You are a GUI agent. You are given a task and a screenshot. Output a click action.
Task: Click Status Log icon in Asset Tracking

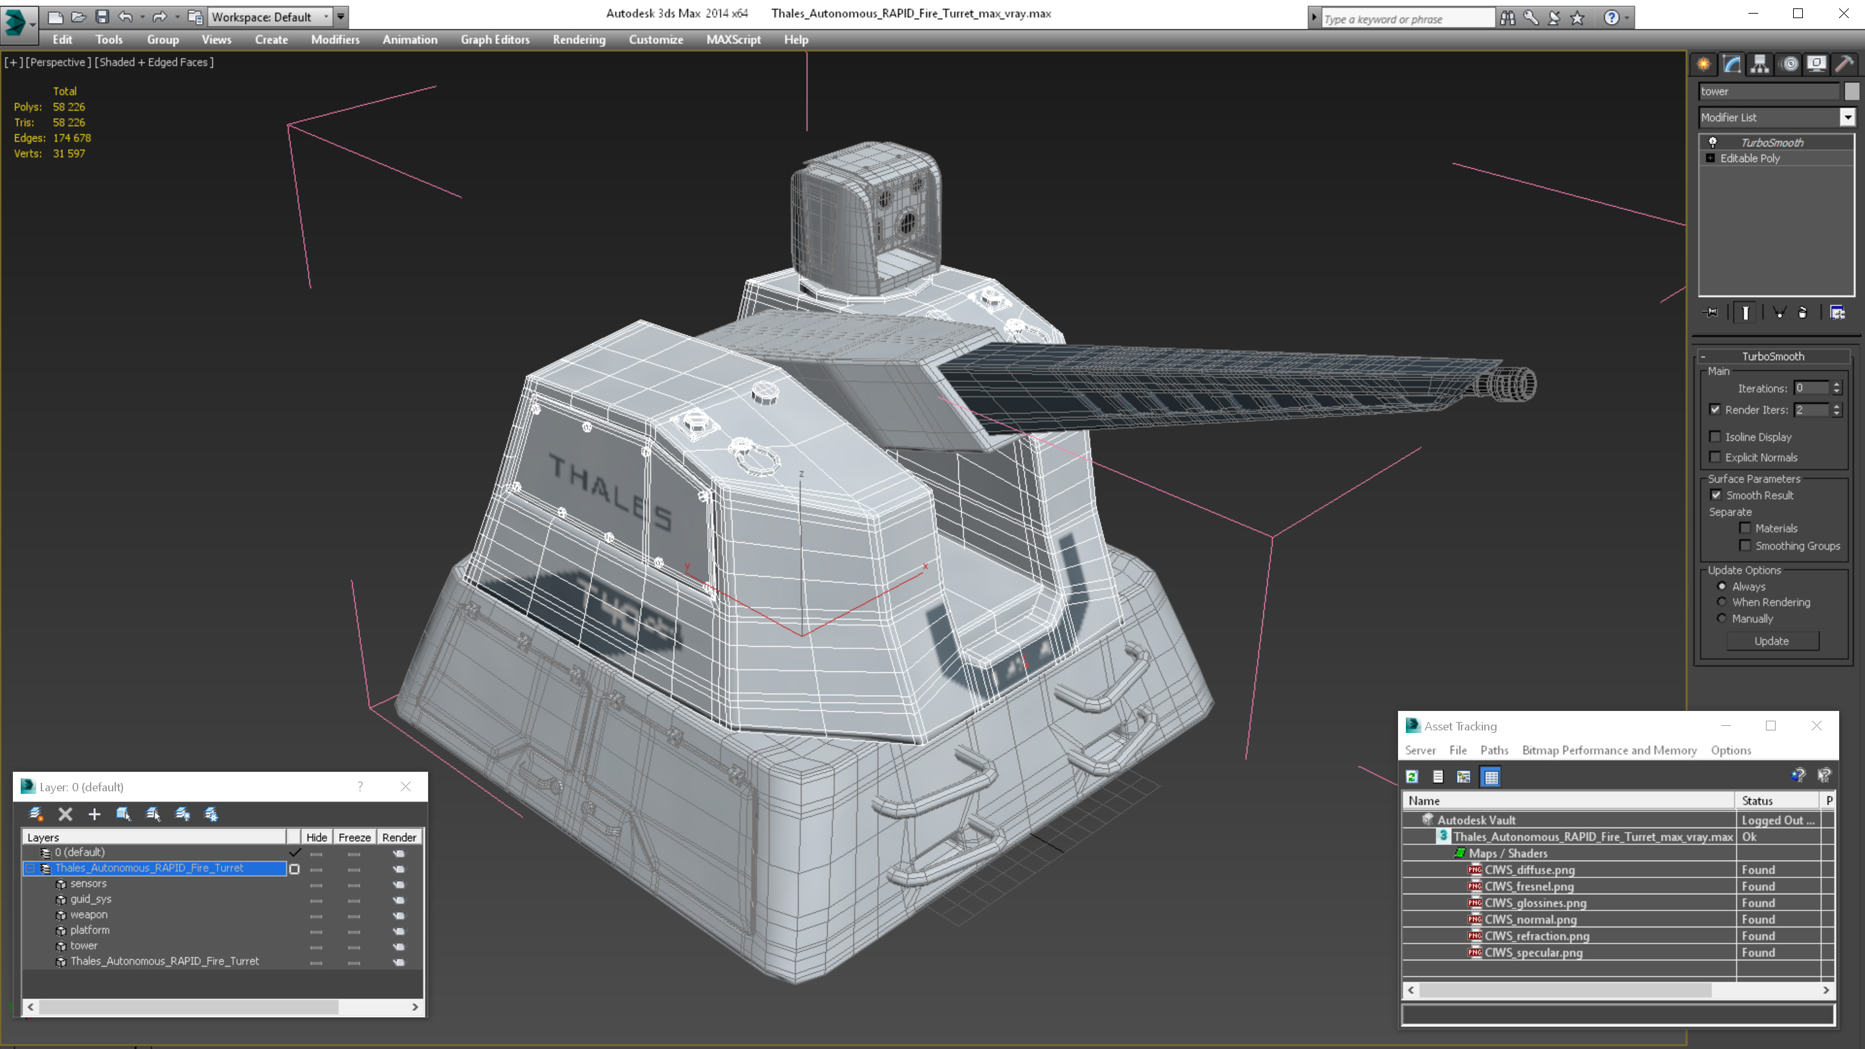(1438, 777)
